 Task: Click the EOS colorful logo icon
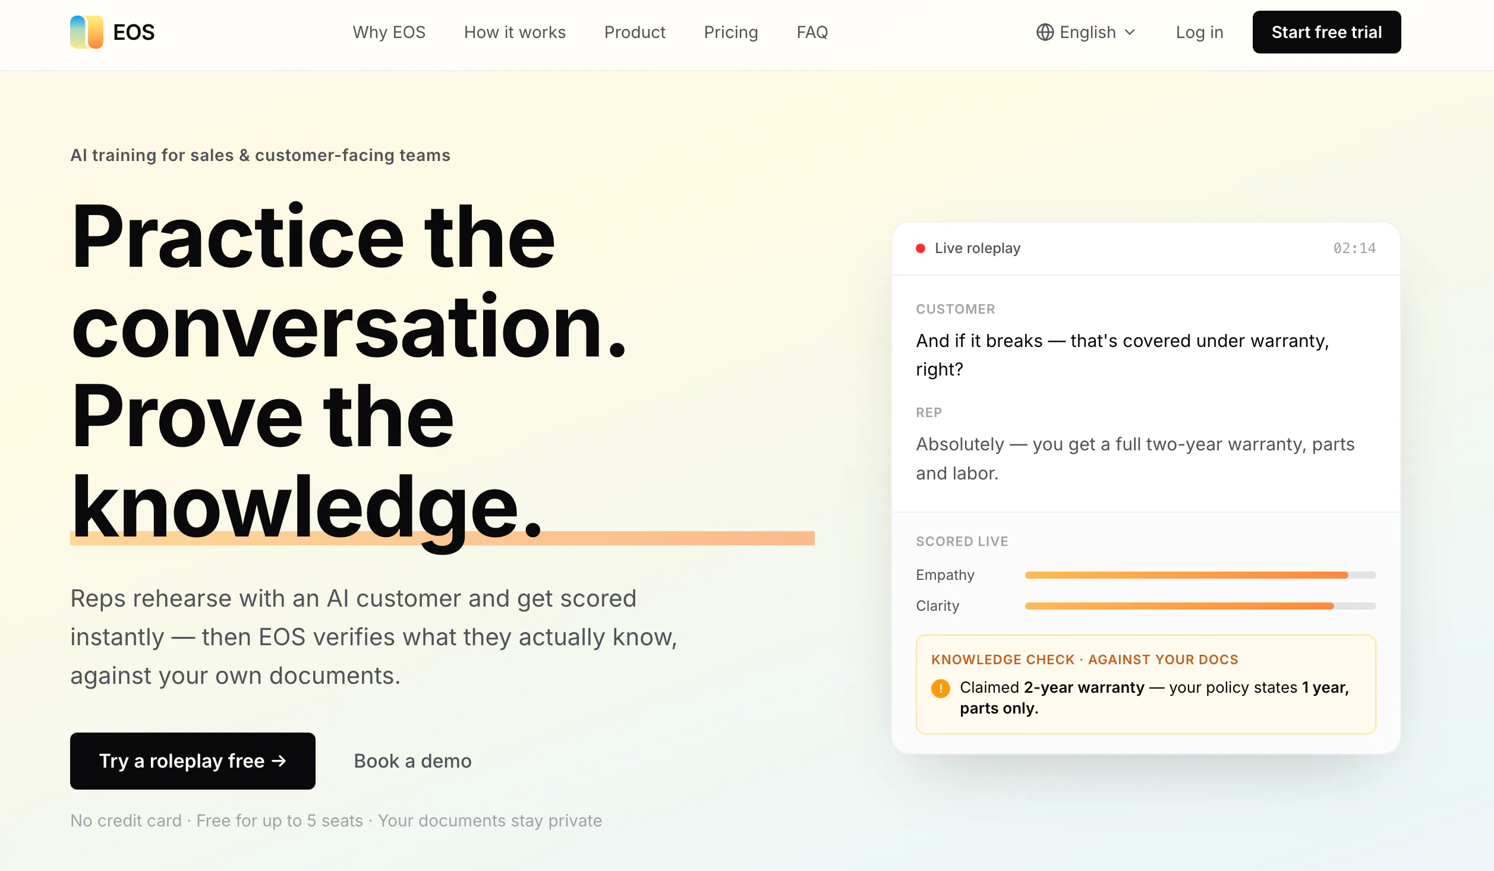(87, 32)
